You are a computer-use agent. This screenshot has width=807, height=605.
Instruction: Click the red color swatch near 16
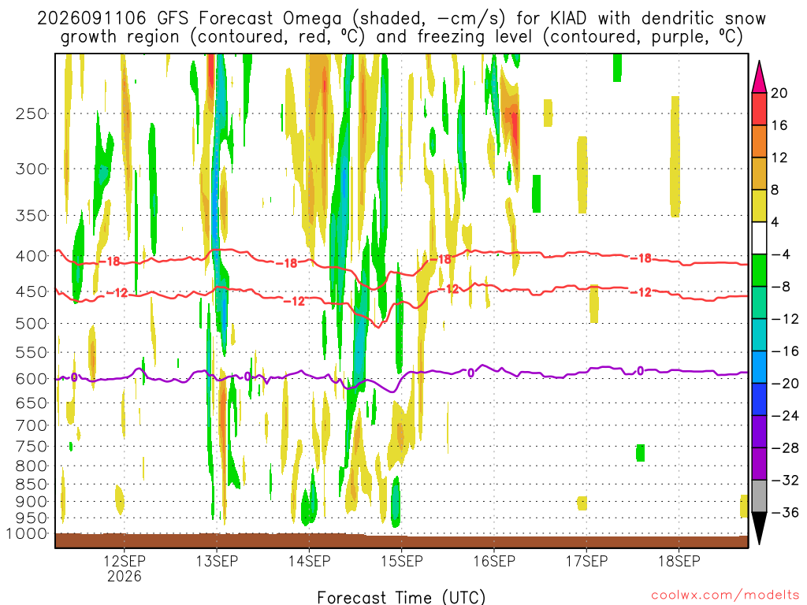click(x=759, y=109)
